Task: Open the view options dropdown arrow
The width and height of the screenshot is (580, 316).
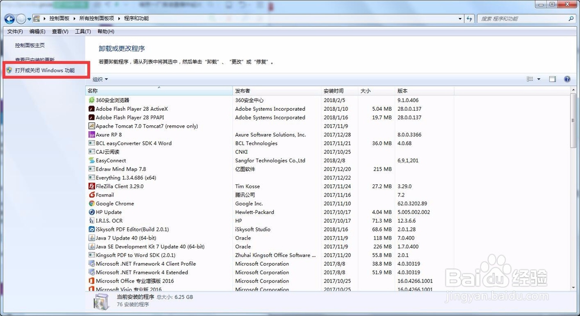Action: pos(539,79)
